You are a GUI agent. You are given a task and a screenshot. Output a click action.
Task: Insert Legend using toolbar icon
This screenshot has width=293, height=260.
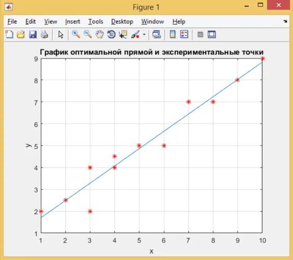tap(184, 35)
